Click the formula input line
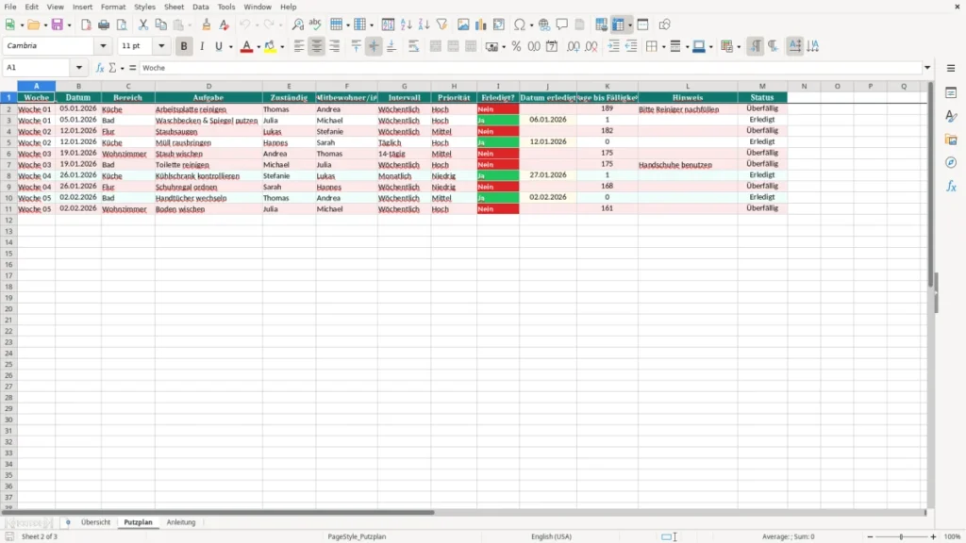This screenshot has height=543, width=966. pos(530,68)
